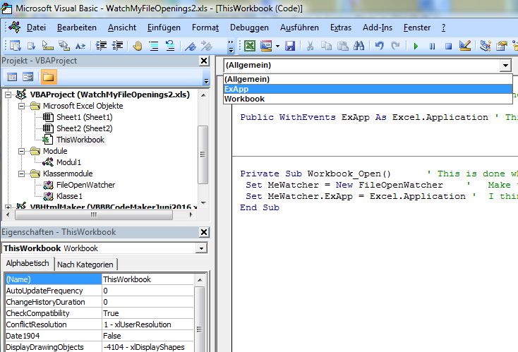The image size is (518, 352).
Task: Collapse the Klassenmodule folder
Action: click(21, 174)
